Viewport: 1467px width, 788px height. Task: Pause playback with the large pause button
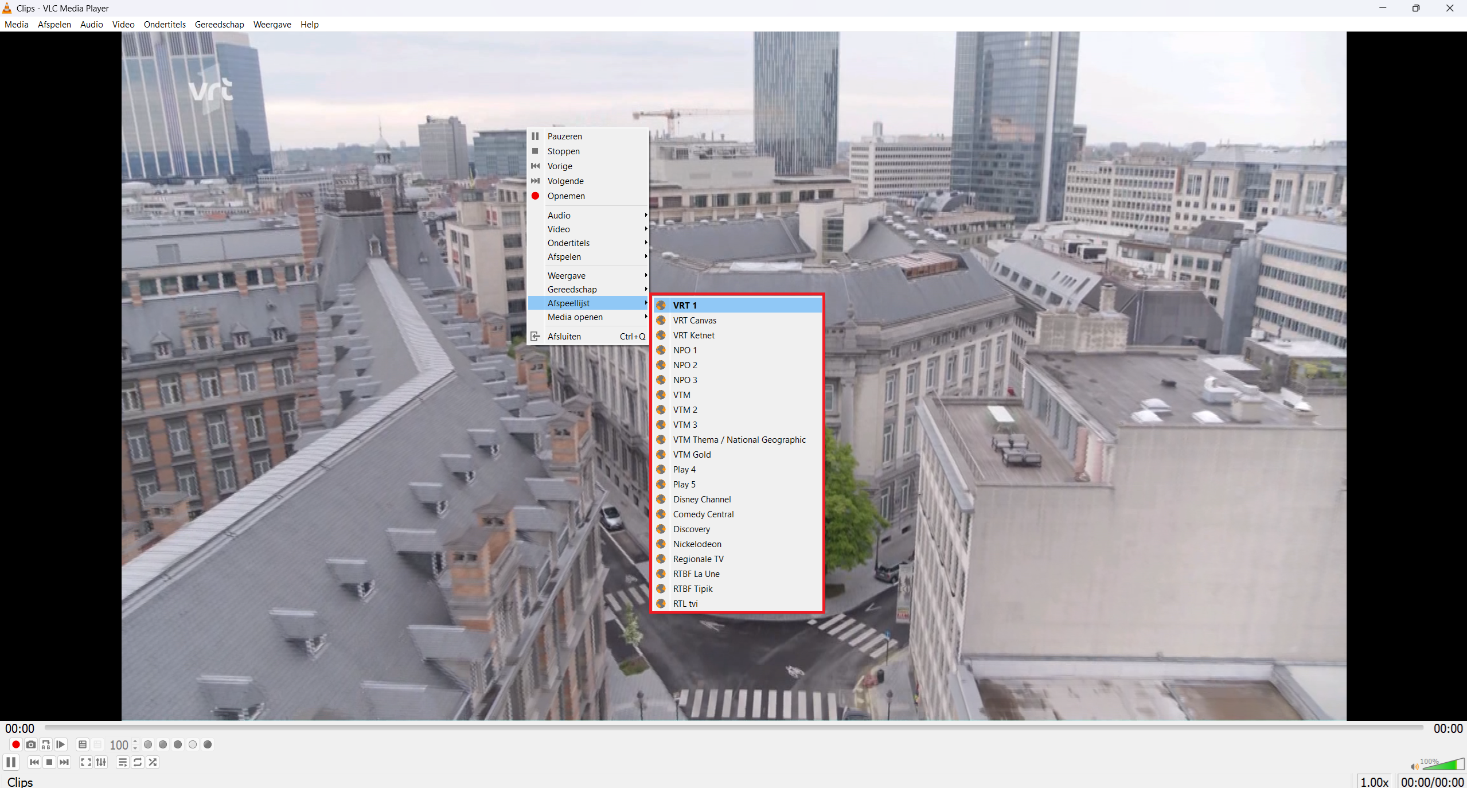click(11, 762)
